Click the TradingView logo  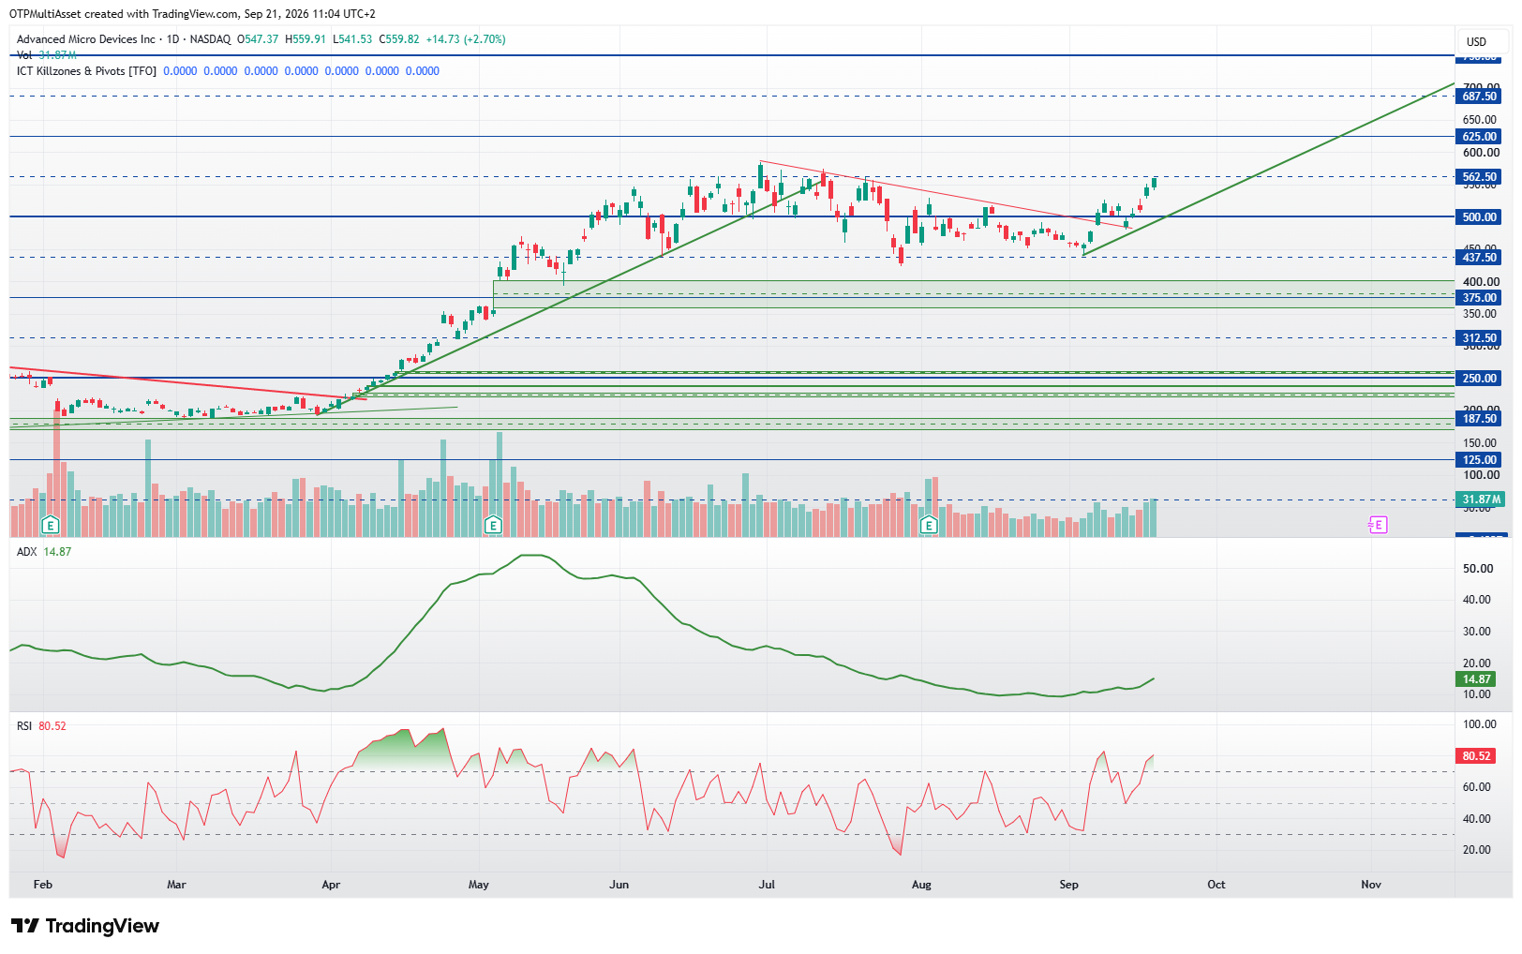pos(85,926)
